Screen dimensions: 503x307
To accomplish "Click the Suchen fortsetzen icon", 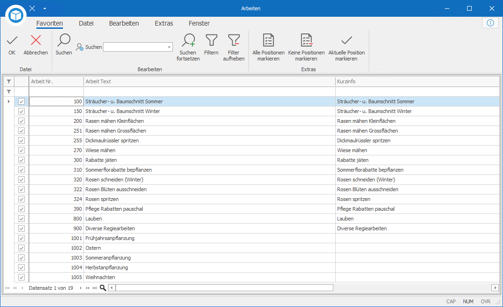I will click(x=188, y=40).
